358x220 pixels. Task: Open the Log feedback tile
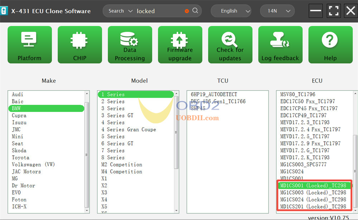coord(280,45)
